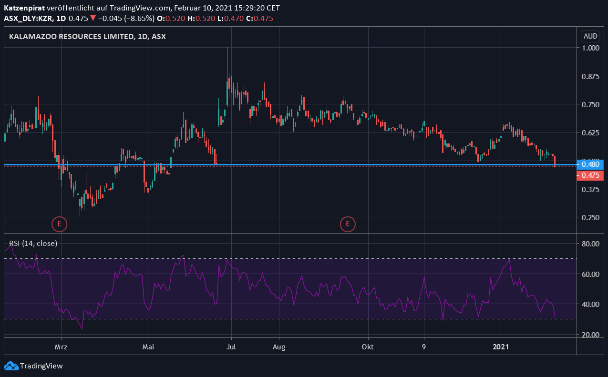Click the 1.000 price axis label
Viewport: 608px width, 377px height.
coord(590,48)
